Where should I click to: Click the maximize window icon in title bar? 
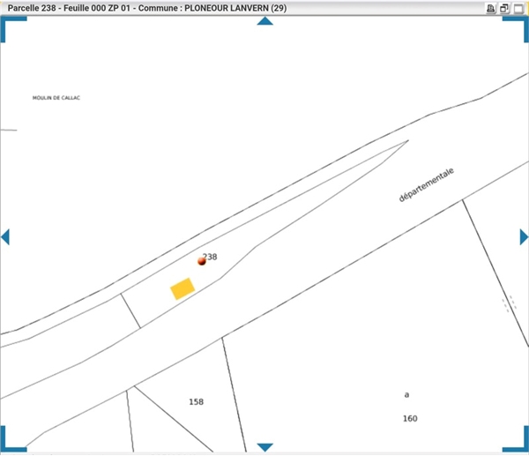click(518, 9)
